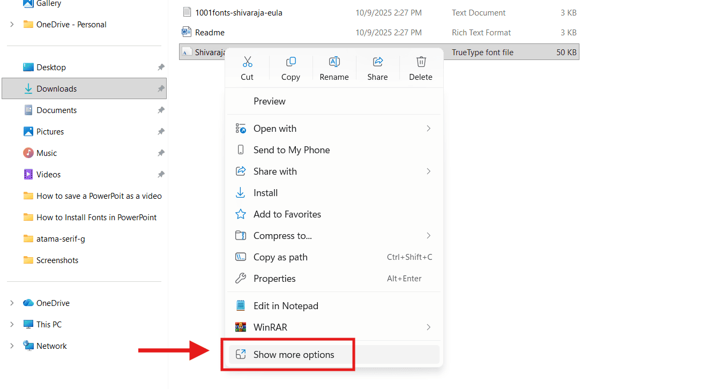Expand the Open with submenu arrow

[428, 129]
